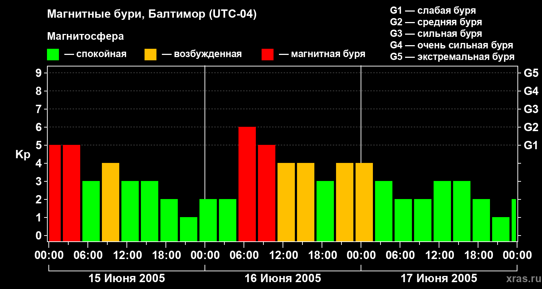Click the 'G2' right axis label
This screenshot has width=542, height=289.
(x=531, y=128)
